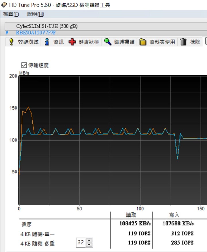Screen dimensions: 207x252
Task: Click the lightbulb icon for 效能測試
Action: click(11, 42)
